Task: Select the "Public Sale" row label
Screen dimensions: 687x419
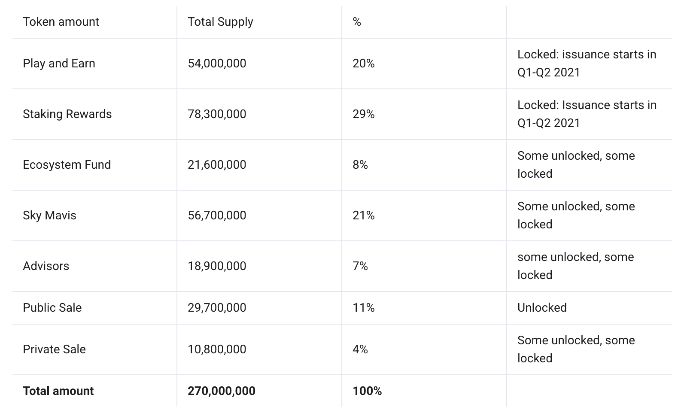Action: coord(52,308)
